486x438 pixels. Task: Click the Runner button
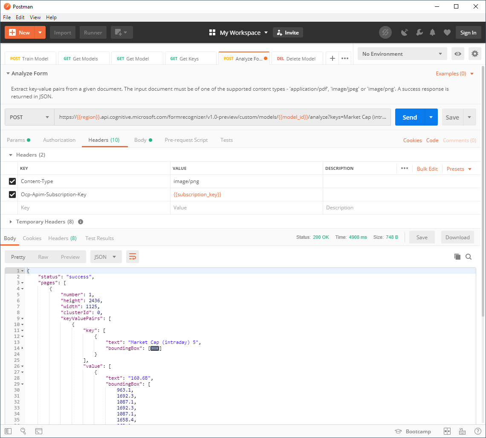(93, 32)
